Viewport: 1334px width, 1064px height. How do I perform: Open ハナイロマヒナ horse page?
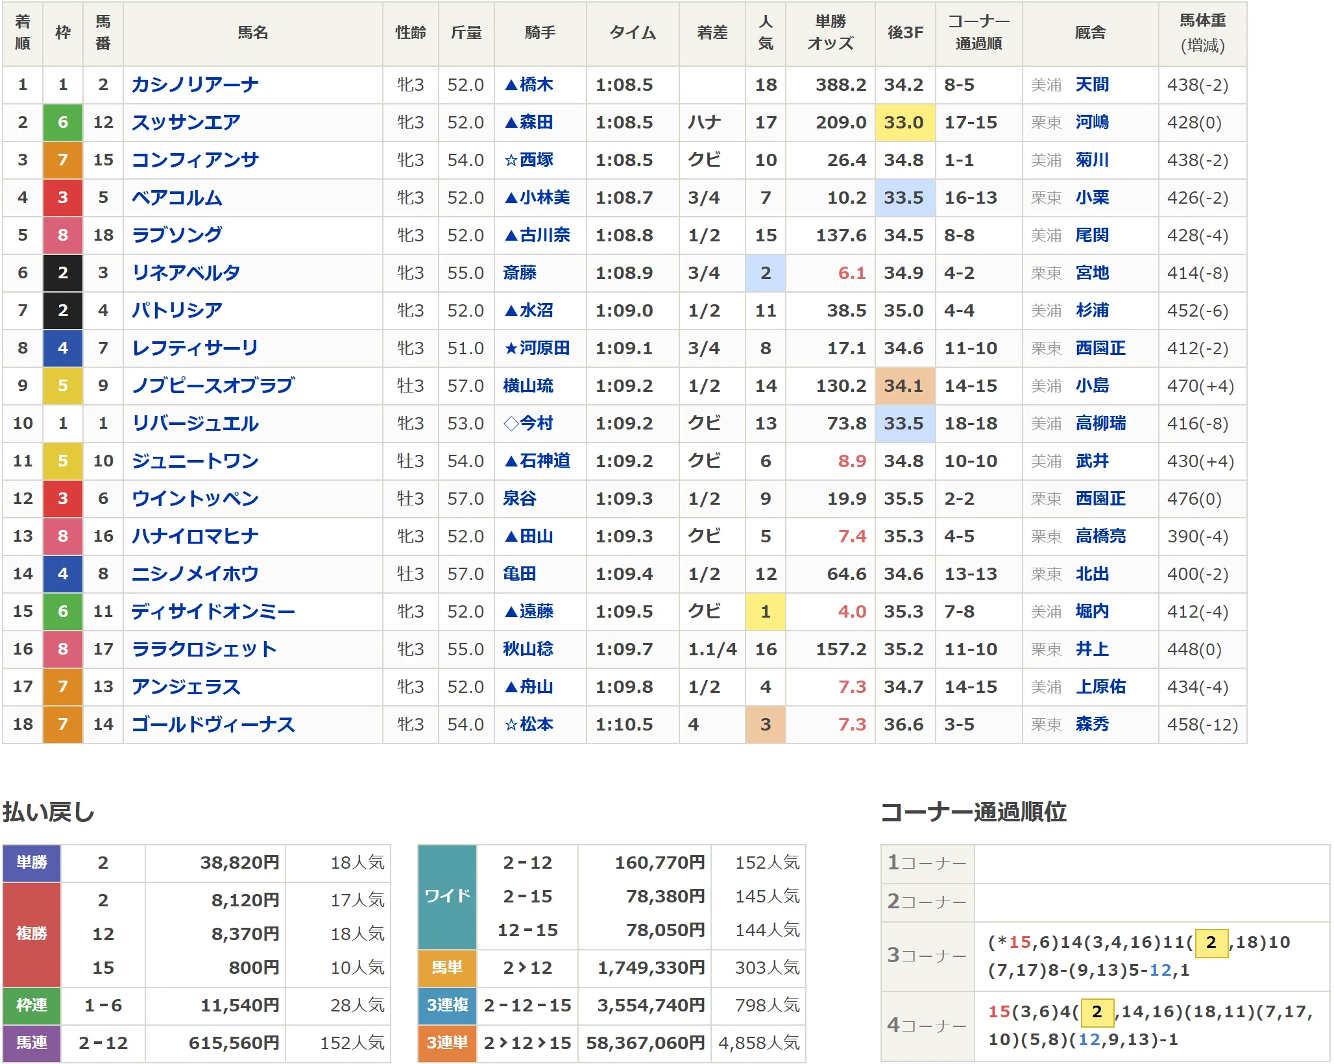195,537
